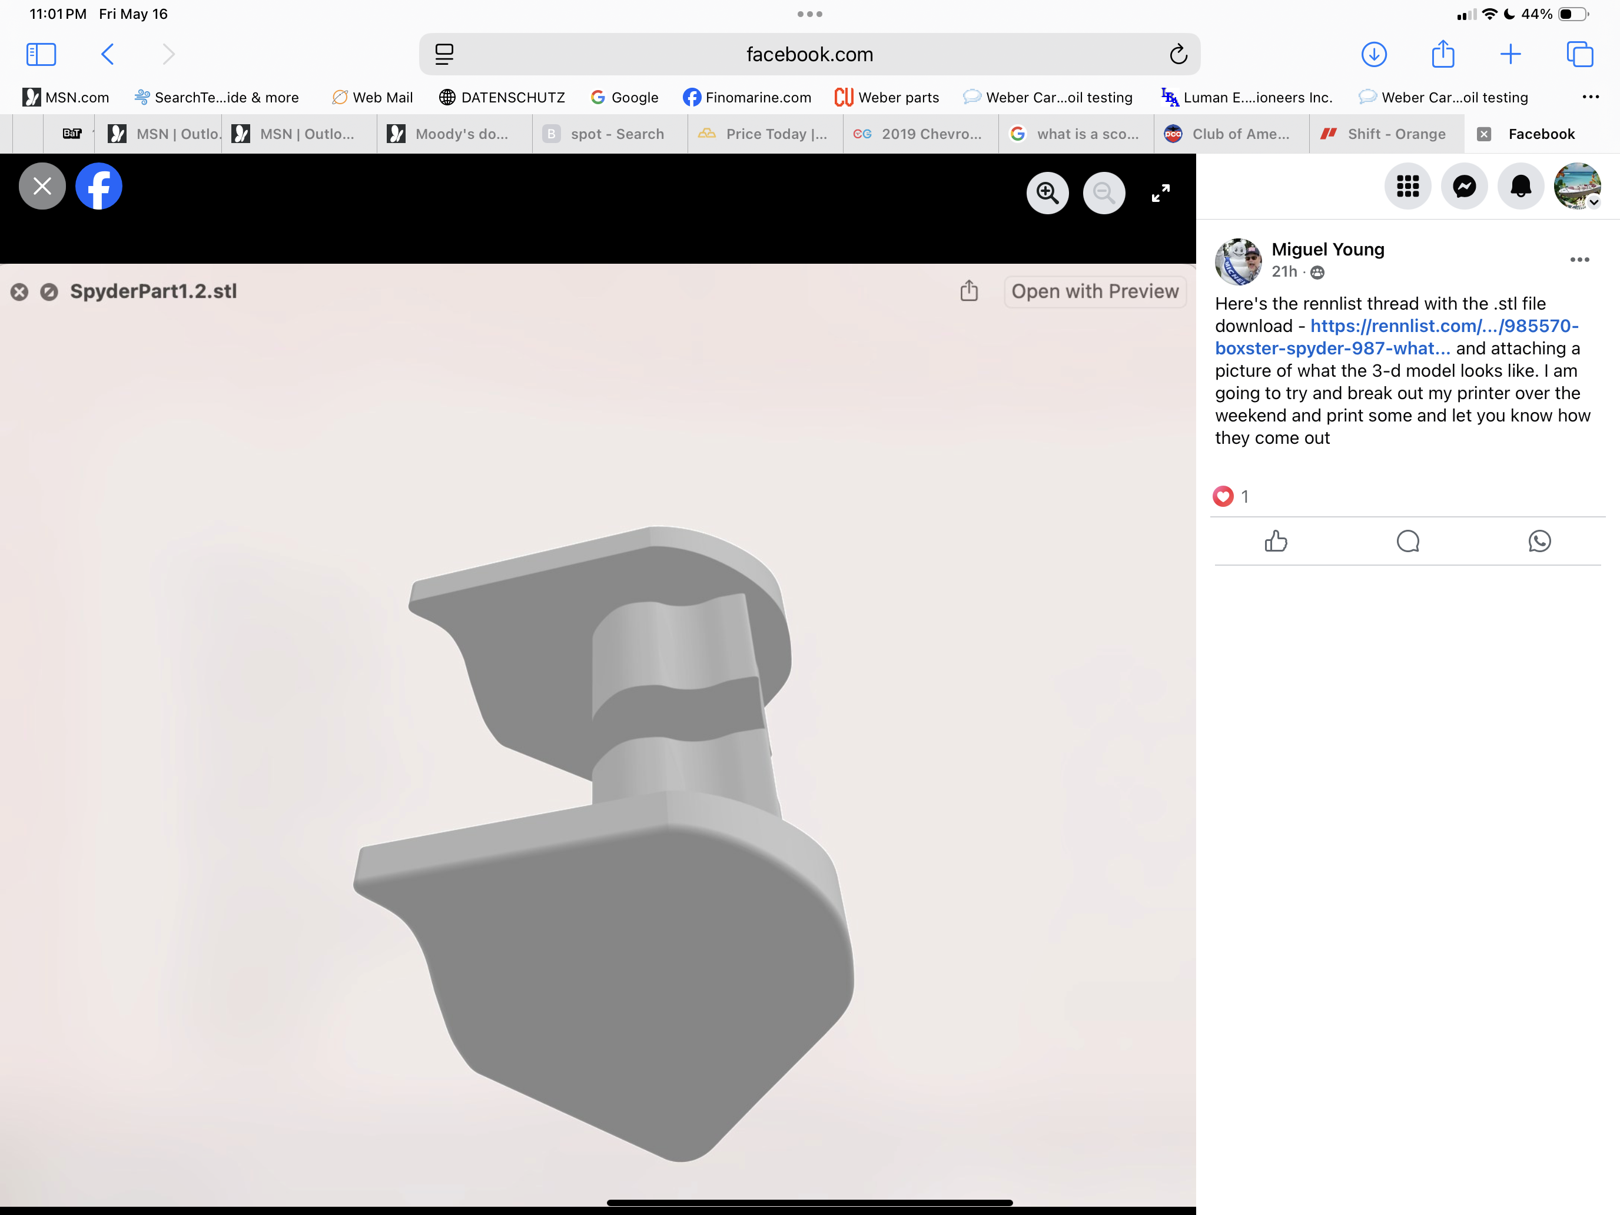Zoom in on the photo
Image resolution: width=1620 pixels, height=1215 pixels.
pyautogui.click(x=1047, y=193)
